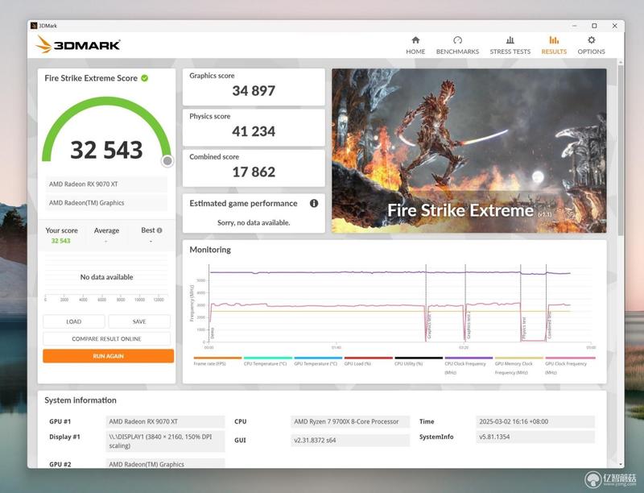Viewport: 644px width, 493px height.
Task: Open the Stress Tests chart icon
Action: tap(510, 40)
